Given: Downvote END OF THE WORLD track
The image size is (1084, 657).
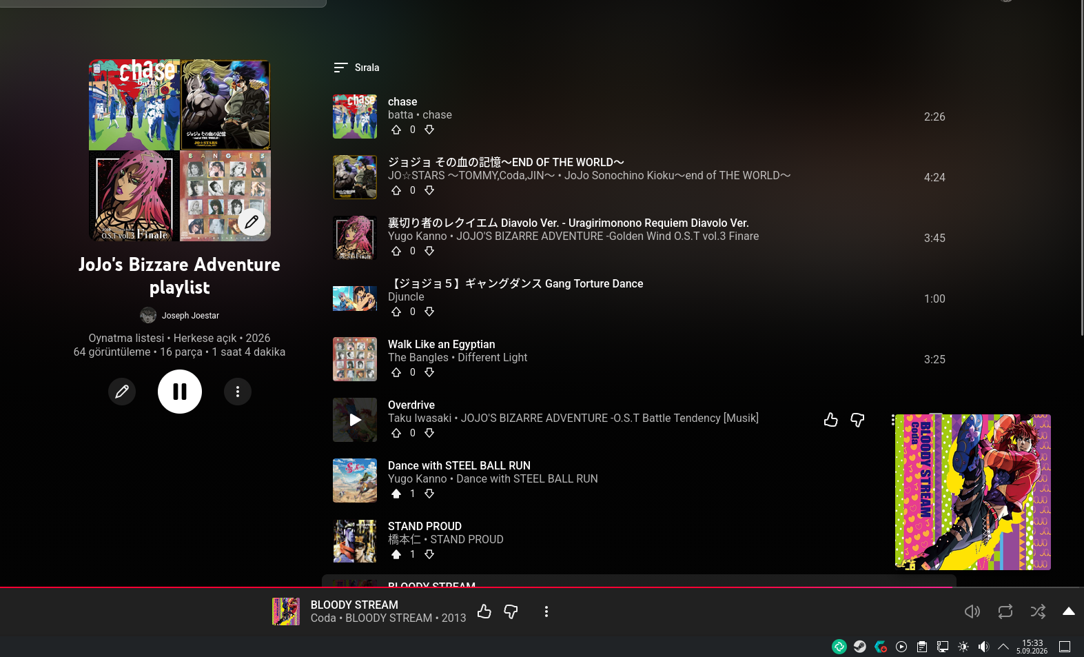Looking at the screenshot, I should (x=429, y=190).
